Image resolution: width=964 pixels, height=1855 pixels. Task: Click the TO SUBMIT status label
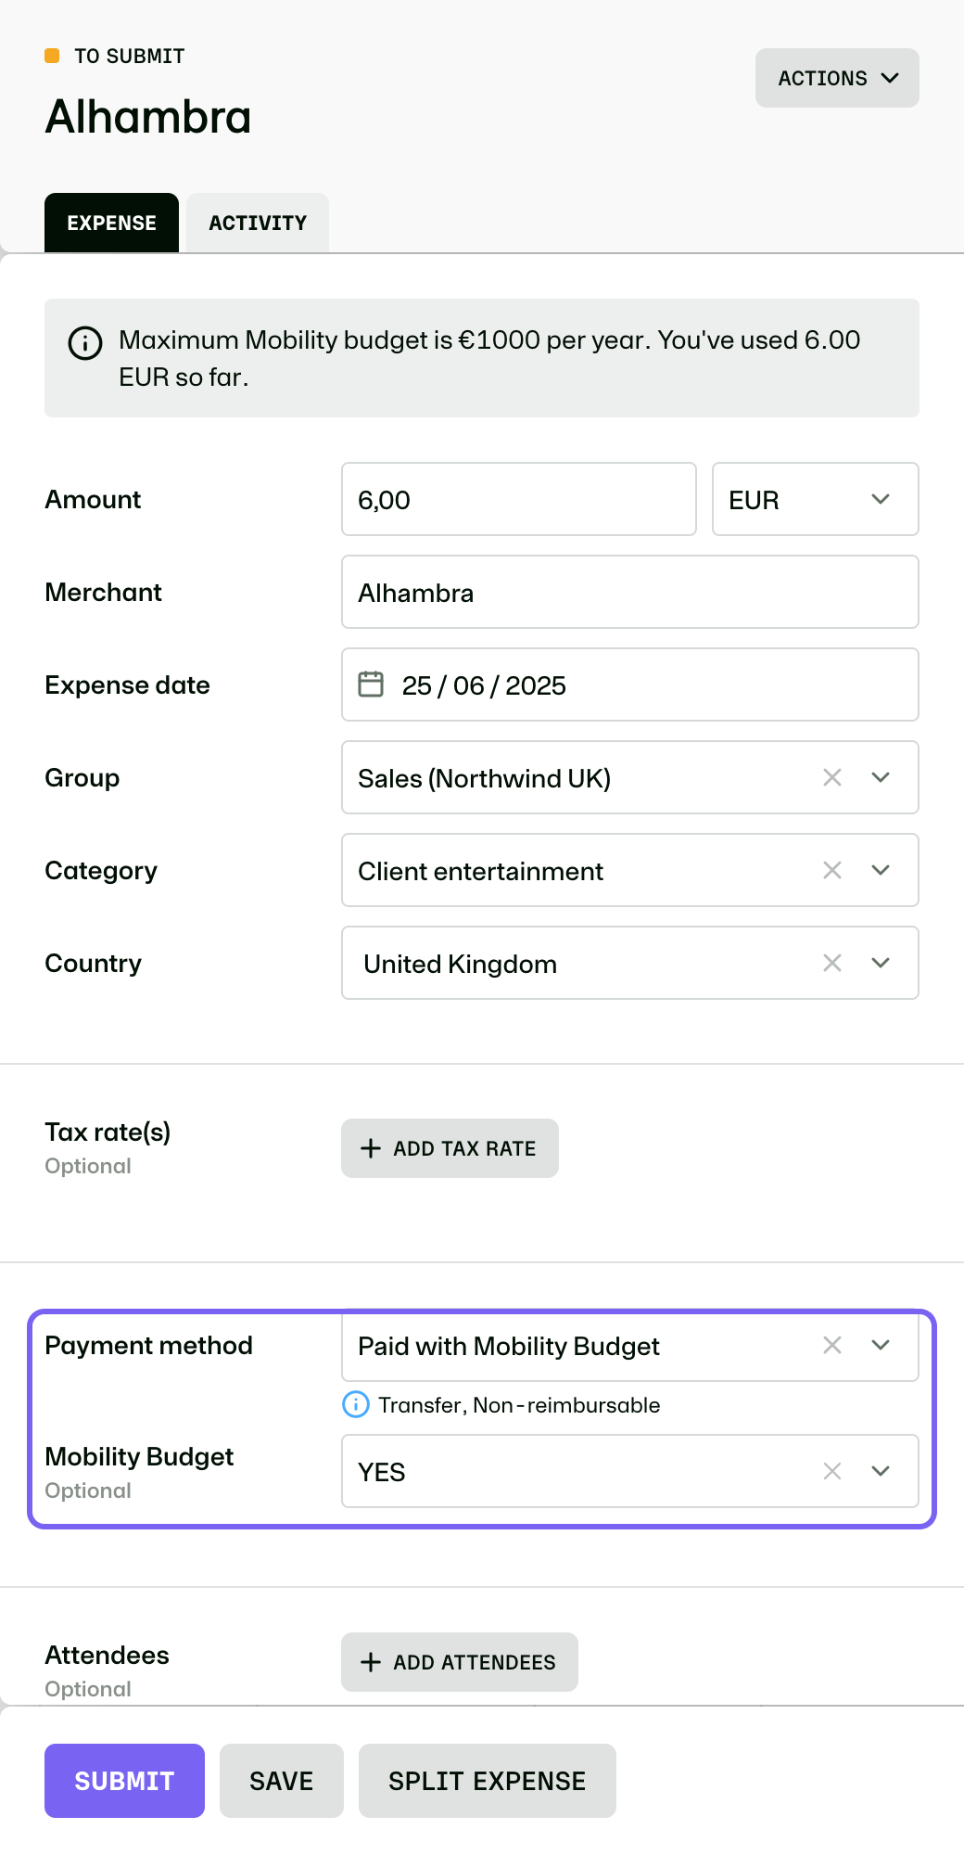coord(130,57)
